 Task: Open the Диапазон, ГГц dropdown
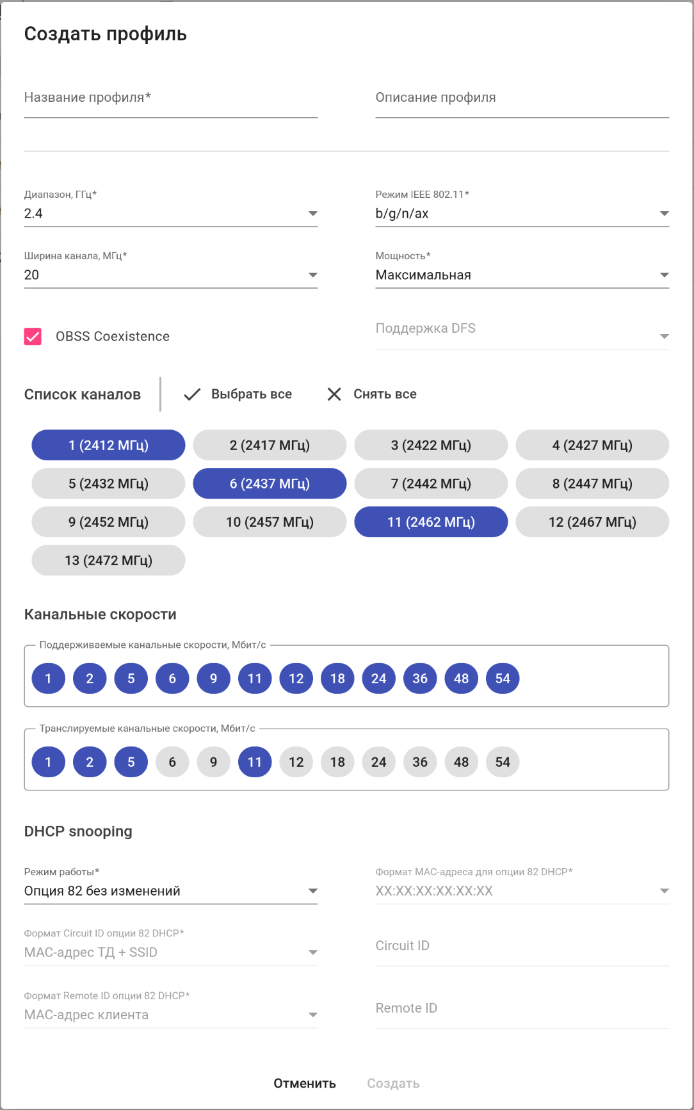tap(170, 214)
